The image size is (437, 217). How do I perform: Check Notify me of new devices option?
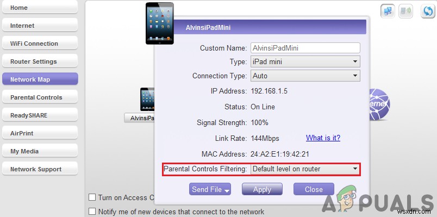[x=92, y=211]
